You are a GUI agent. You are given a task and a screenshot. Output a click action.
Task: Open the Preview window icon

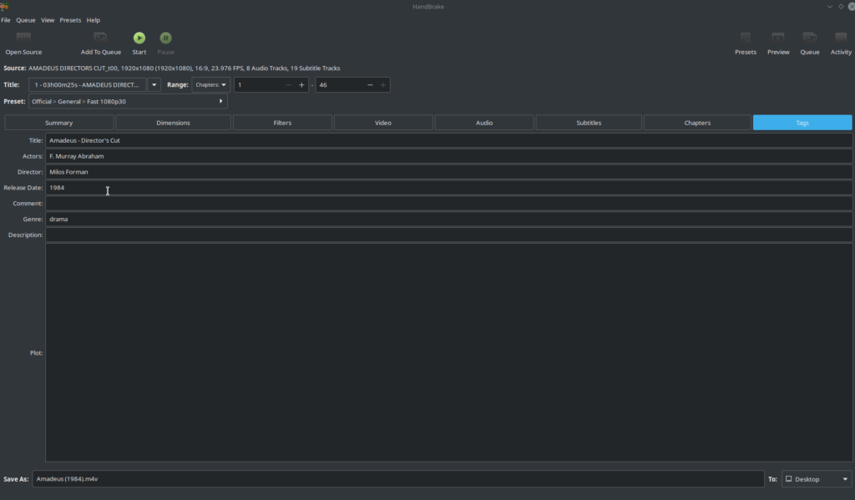tap(778, 38)
